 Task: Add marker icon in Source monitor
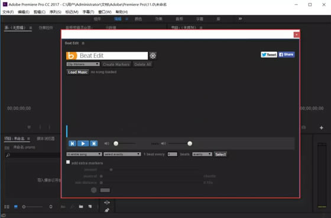click(x=29, y=127)
